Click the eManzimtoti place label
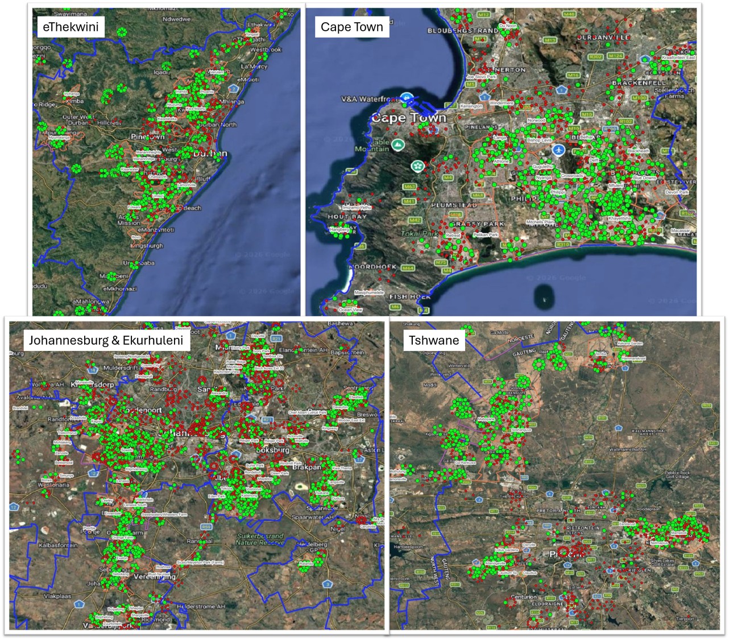This screenshot has height=640, width=729. (x=156, y=230)
